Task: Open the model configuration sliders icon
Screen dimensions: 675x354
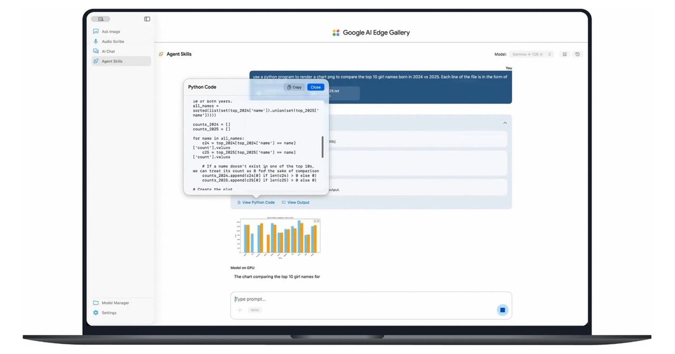Action: [x=565, y=54]
